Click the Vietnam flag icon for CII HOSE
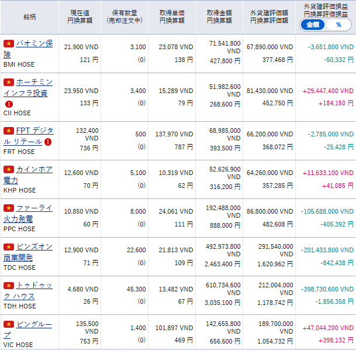 click(x=8, y=82)
